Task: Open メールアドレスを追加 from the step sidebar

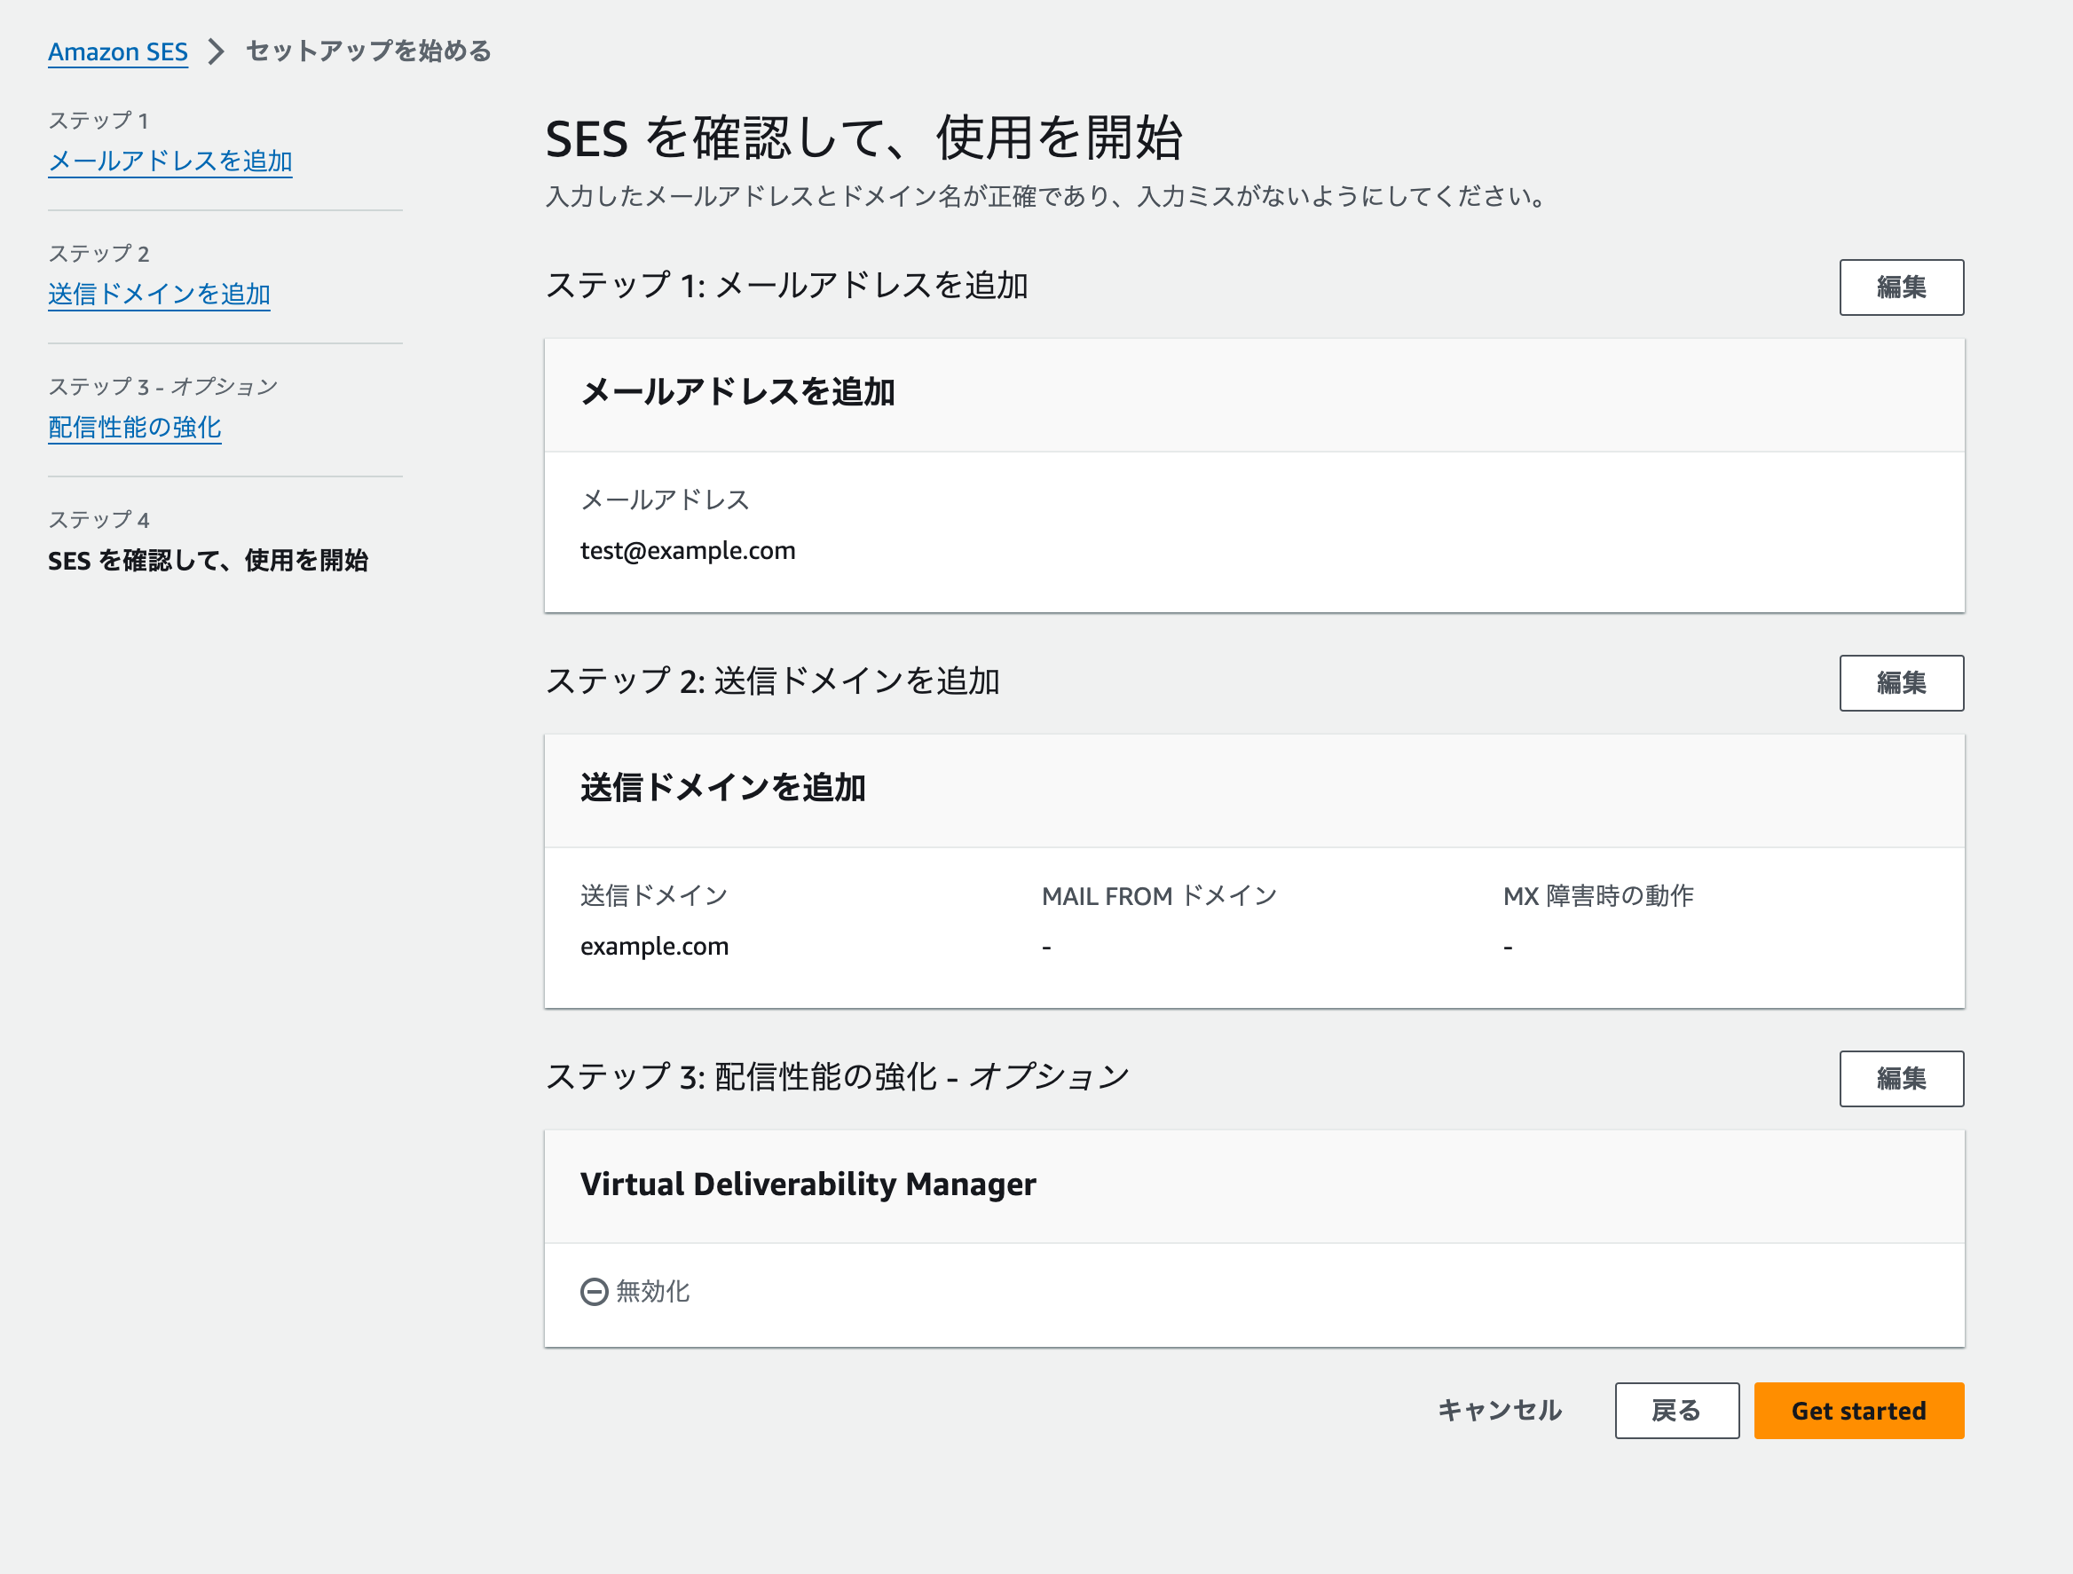Action: click(169, 161)
